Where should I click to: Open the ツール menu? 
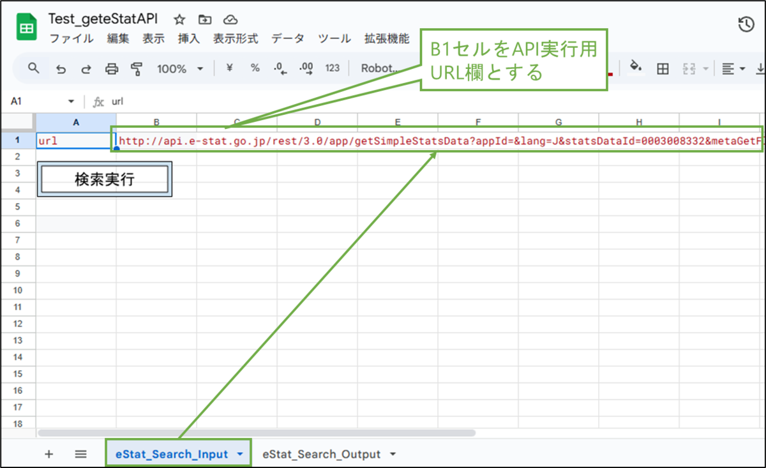(x=334, y=38)
